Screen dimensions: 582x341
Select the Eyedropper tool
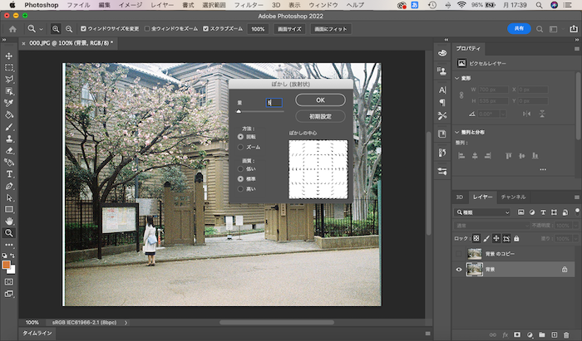(9, 103)
